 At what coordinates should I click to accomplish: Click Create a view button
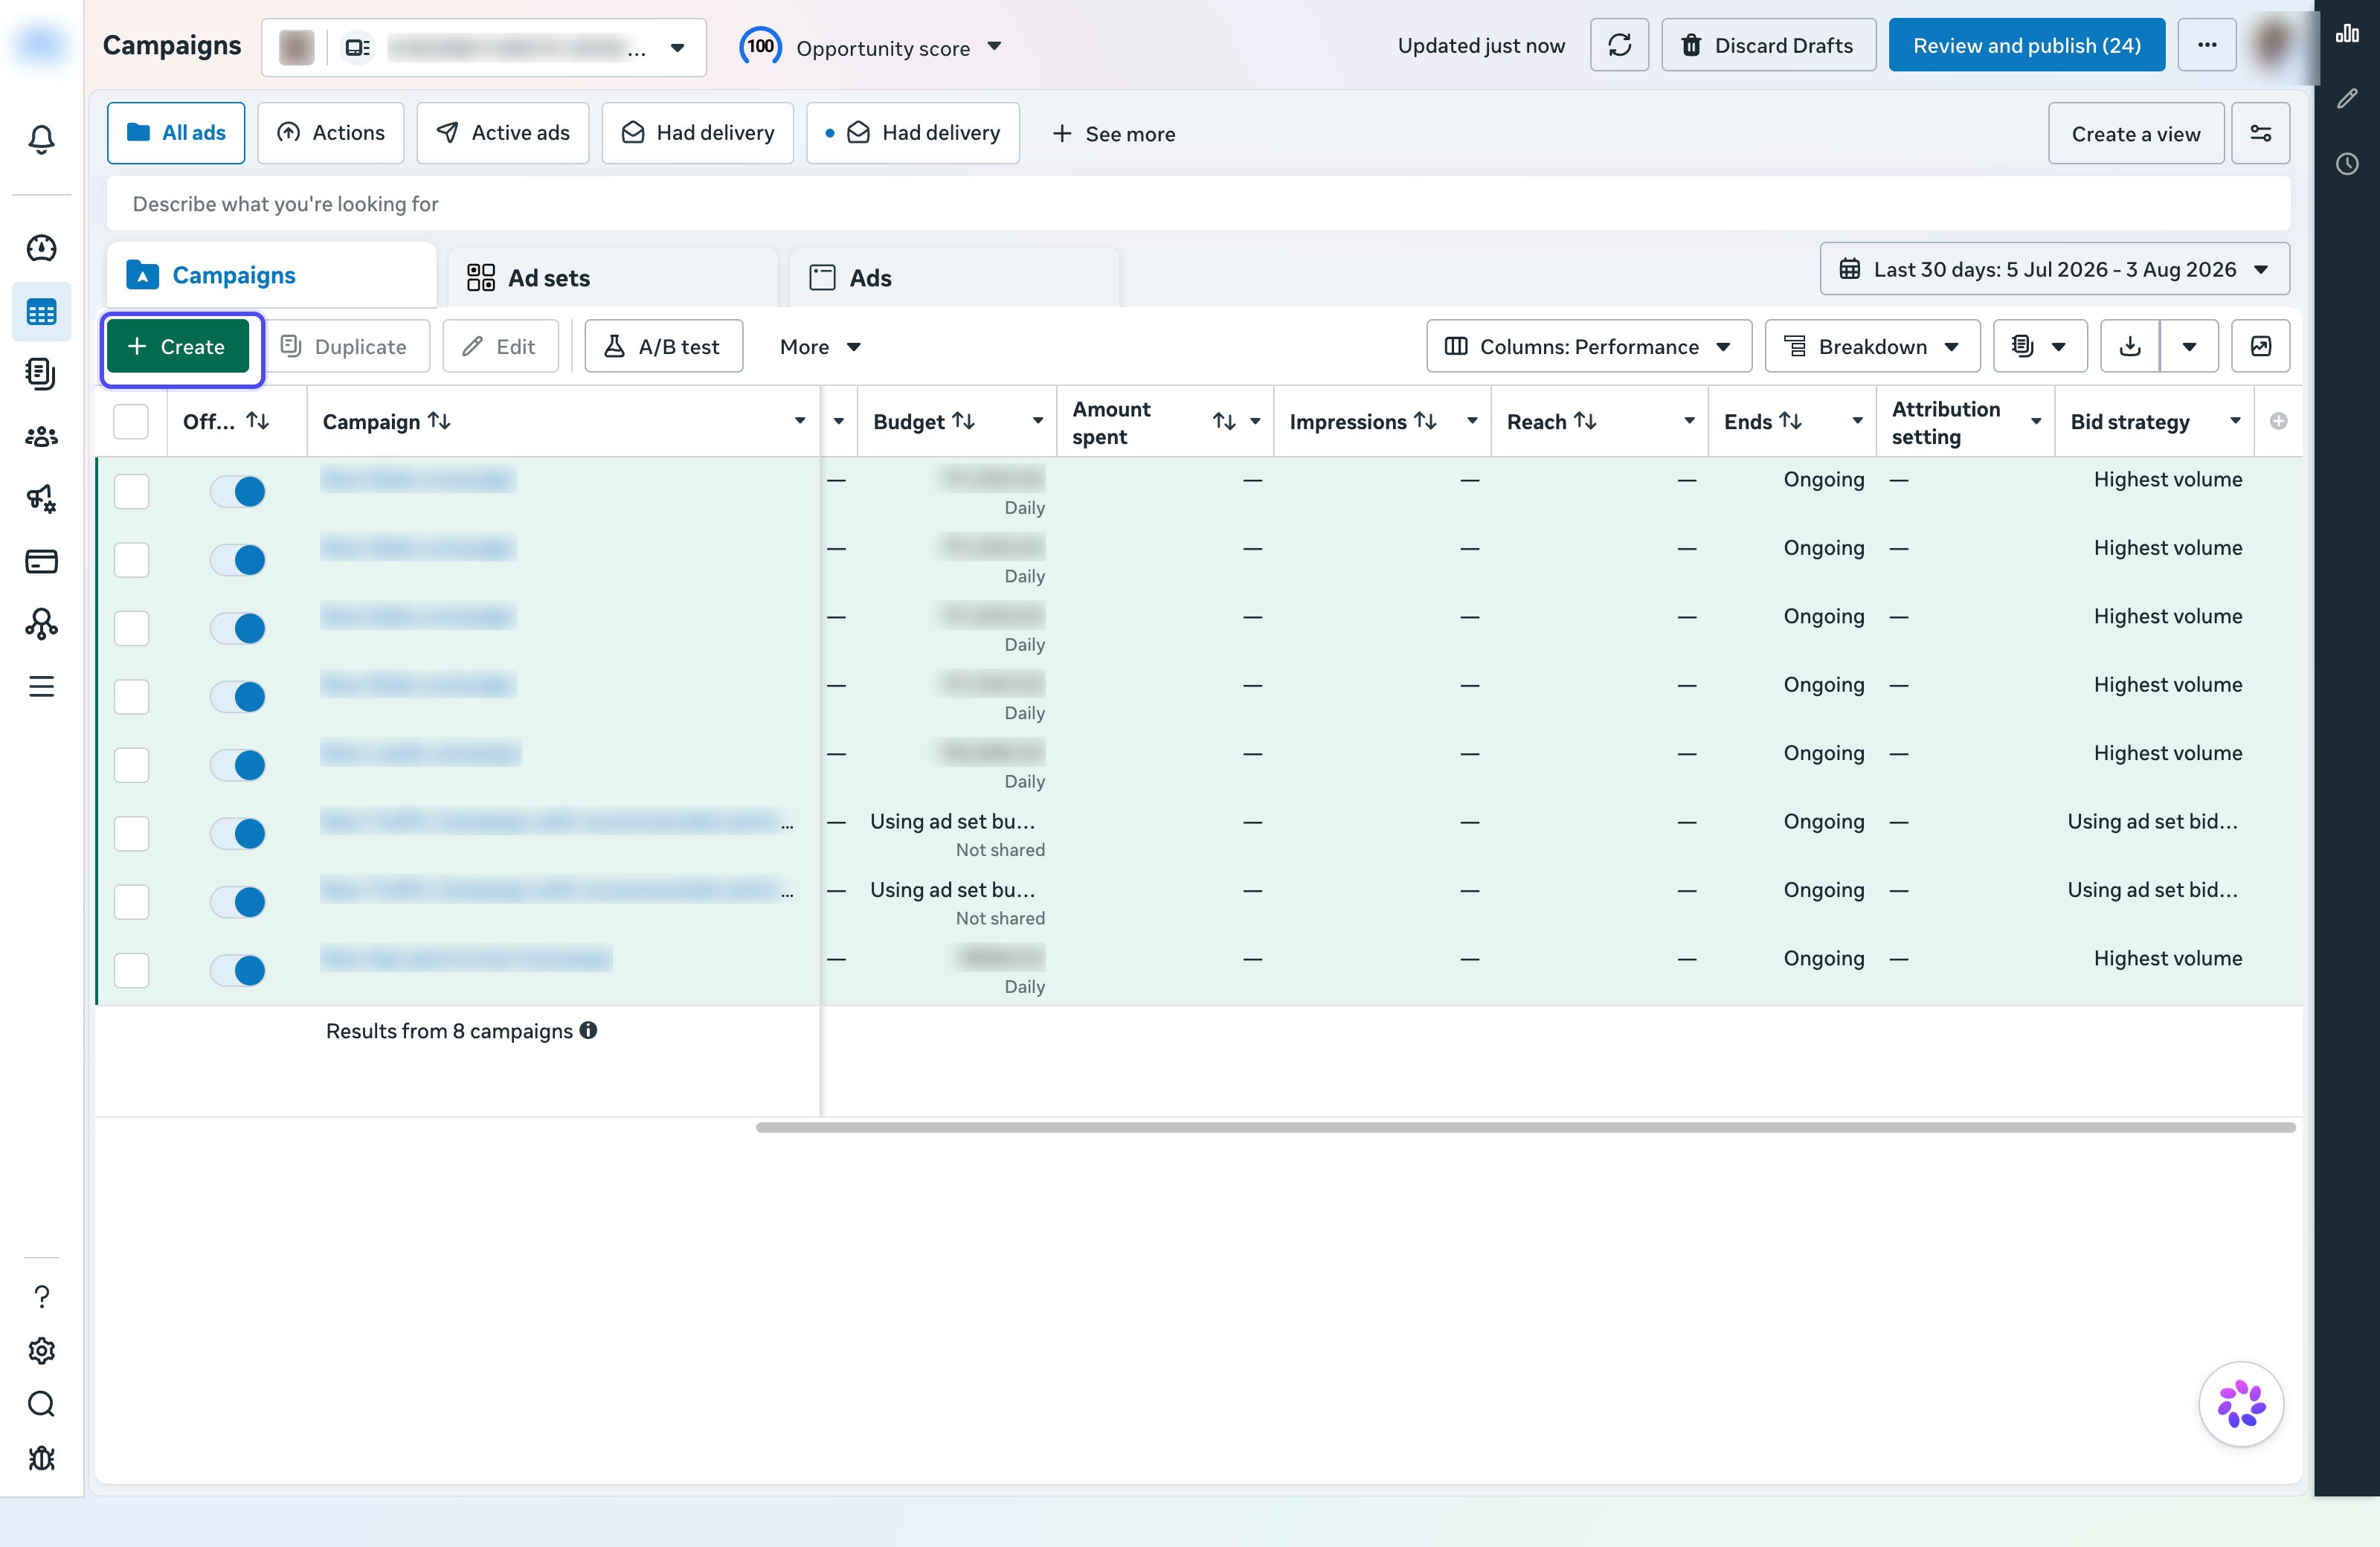point(2136,133)
